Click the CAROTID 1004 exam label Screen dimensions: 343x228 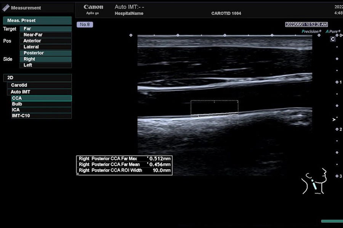pos(226,14)
